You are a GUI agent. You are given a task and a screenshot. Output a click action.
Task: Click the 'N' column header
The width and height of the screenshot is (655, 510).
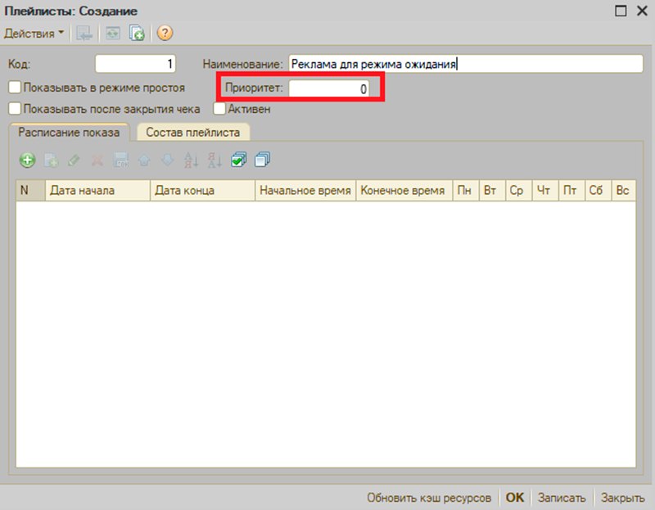(30, 191)
